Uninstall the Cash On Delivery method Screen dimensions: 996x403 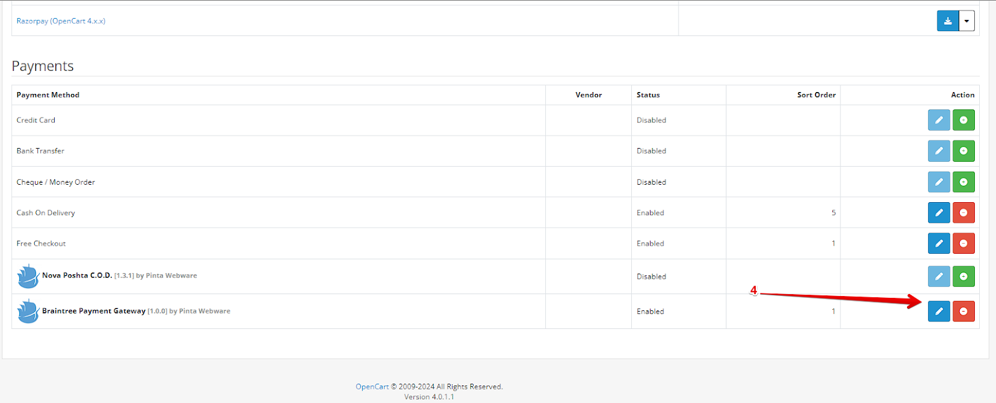(964, 213)
